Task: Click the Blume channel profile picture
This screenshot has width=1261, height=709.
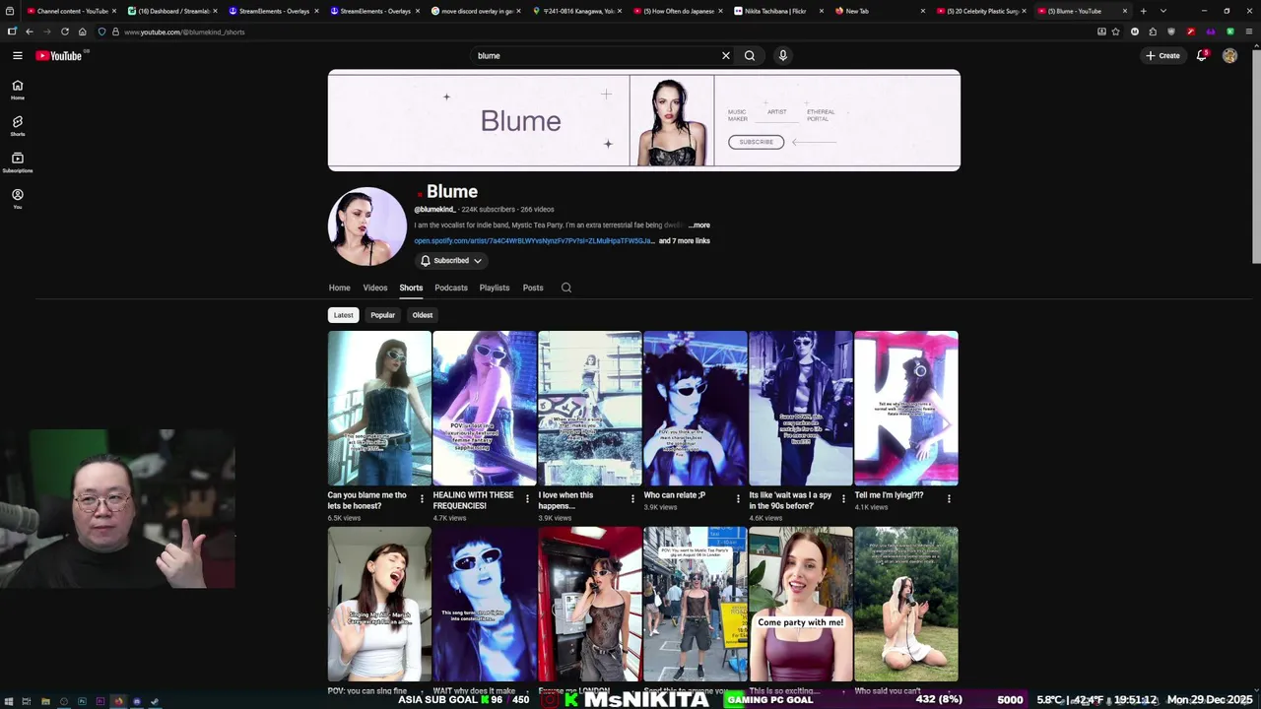Action: (367, 226)
